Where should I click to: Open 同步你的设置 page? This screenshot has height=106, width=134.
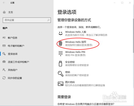coord(15,78)
